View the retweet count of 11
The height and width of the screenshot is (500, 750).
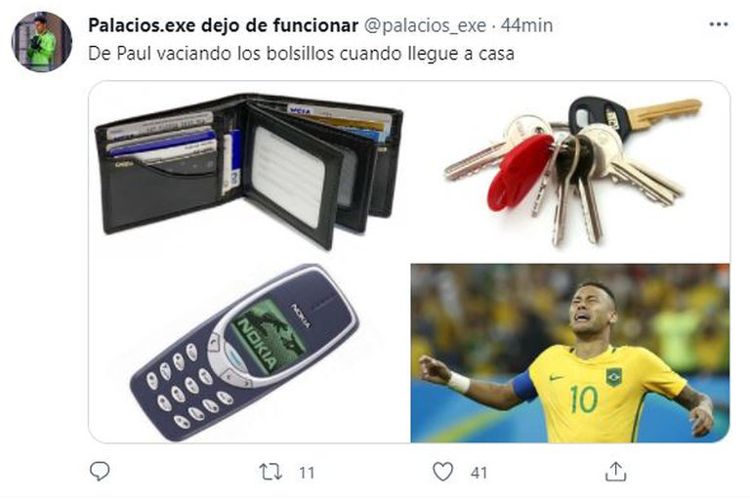point(307,473)
